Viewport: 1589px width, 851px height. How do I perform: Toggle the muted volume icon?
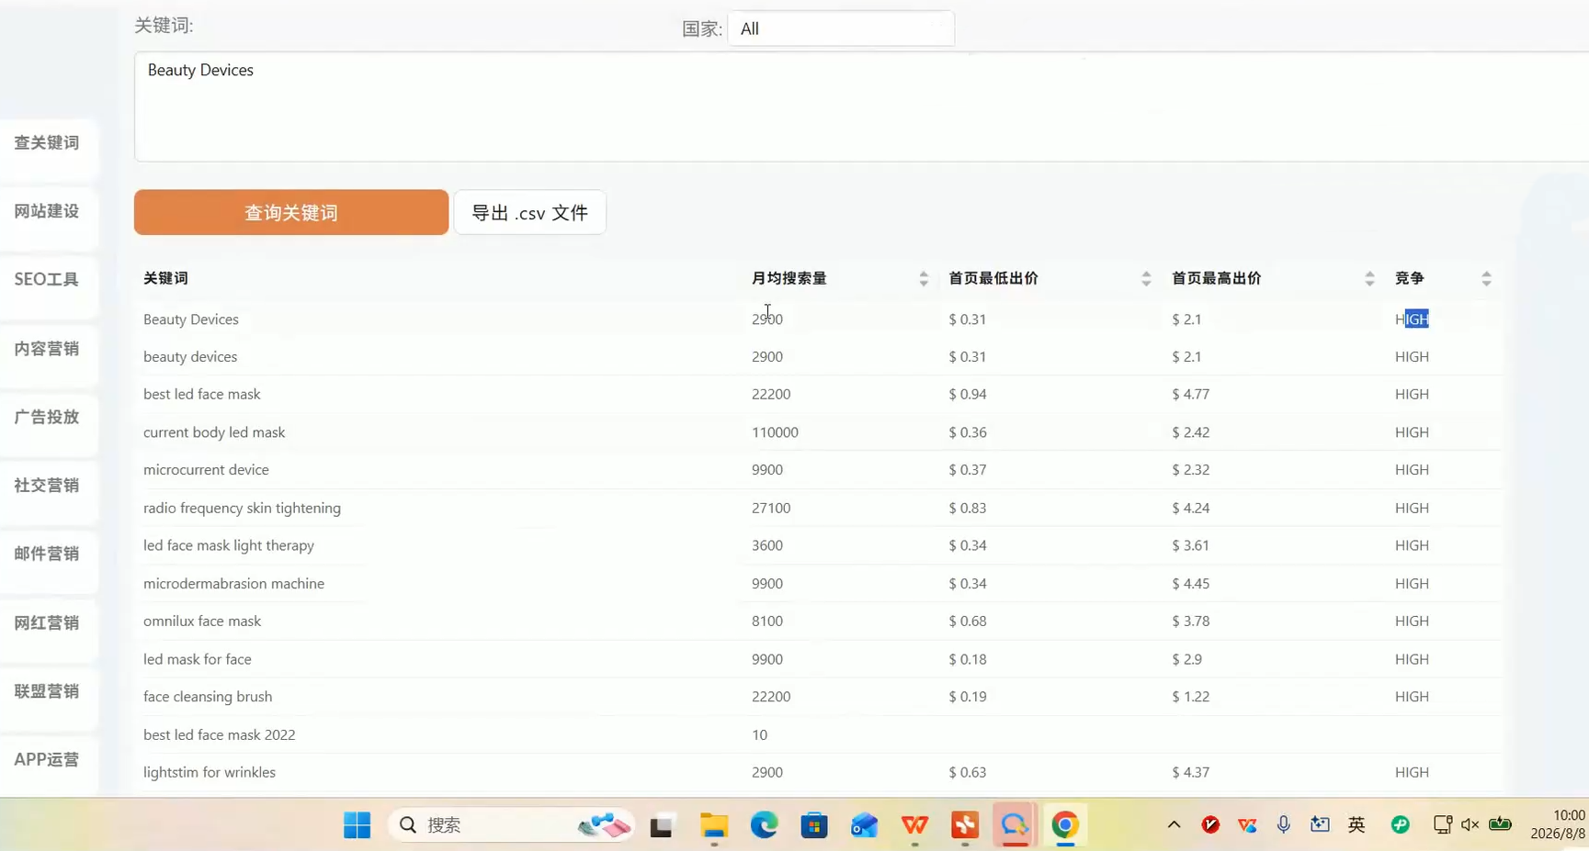(x=1470, y=824)
